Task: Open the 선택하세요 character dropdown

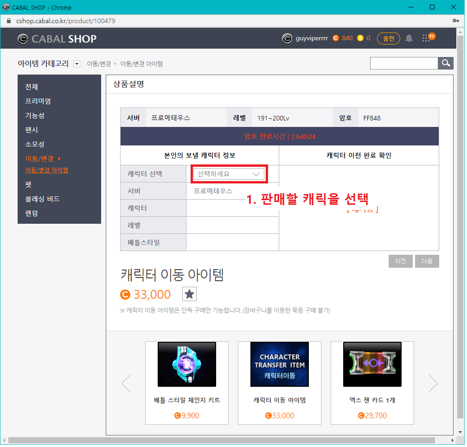Action: click(x=230, y=175)
